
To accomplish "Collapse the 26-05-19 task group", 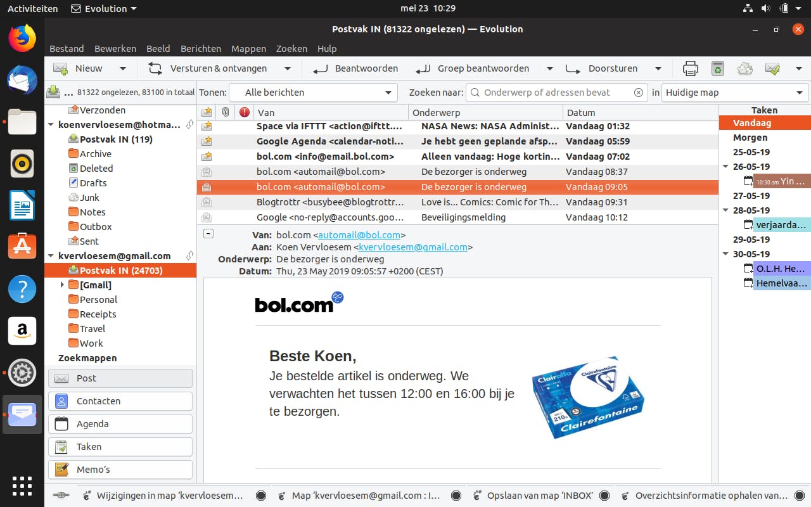I will click(726, 167).
